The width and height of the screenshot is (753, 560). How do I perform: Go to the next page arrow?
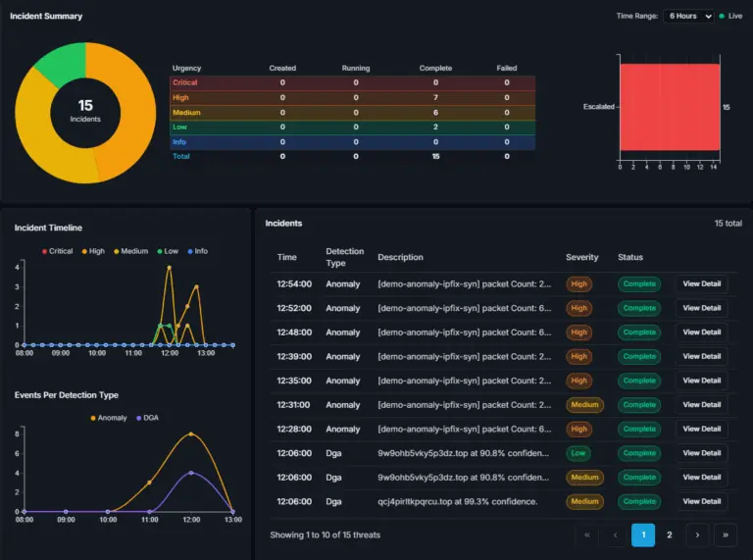(697, 535)
